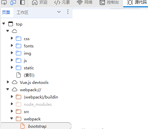Click the 元素 code brackets icon
The image size is (148, 129).
click(57, 2)
